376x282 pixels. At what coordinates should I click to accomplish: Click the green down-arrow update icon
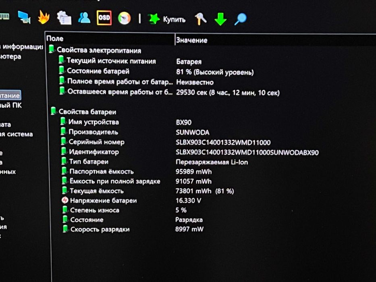click(x=220, y=19)
